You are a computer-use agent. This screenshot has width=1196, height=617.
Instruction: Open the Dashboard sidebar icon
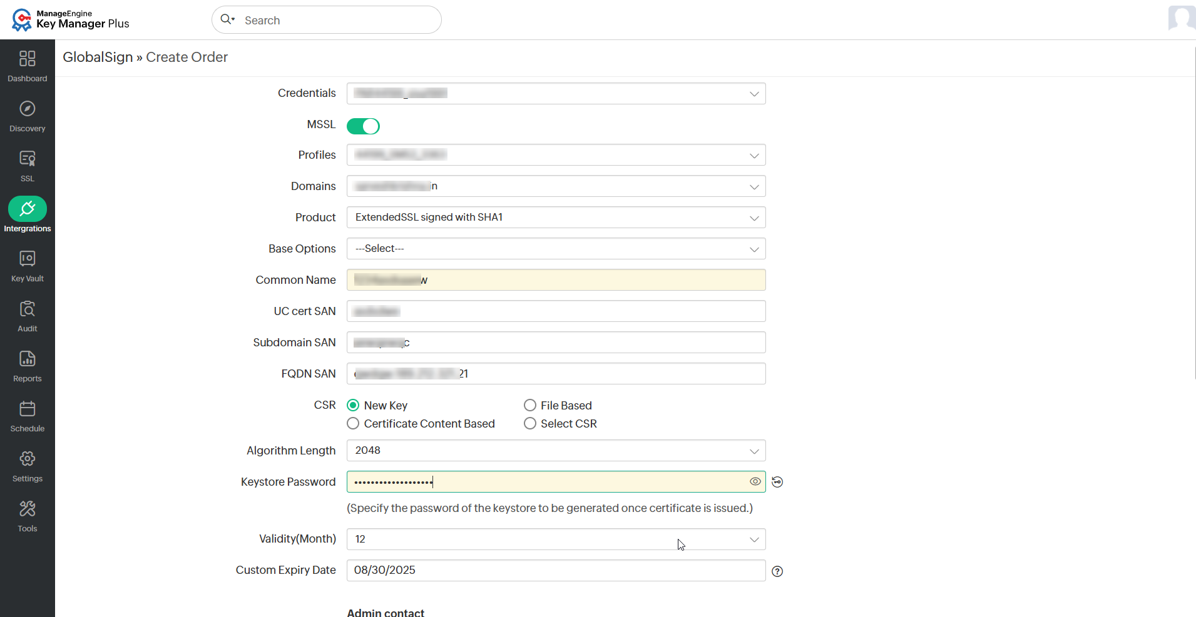(28, 59)
